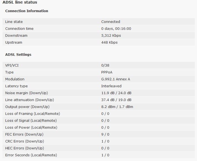This screenshot has width=197, height=161.
Task: Click the Type value PPPoA
Action: click(107, 72)
